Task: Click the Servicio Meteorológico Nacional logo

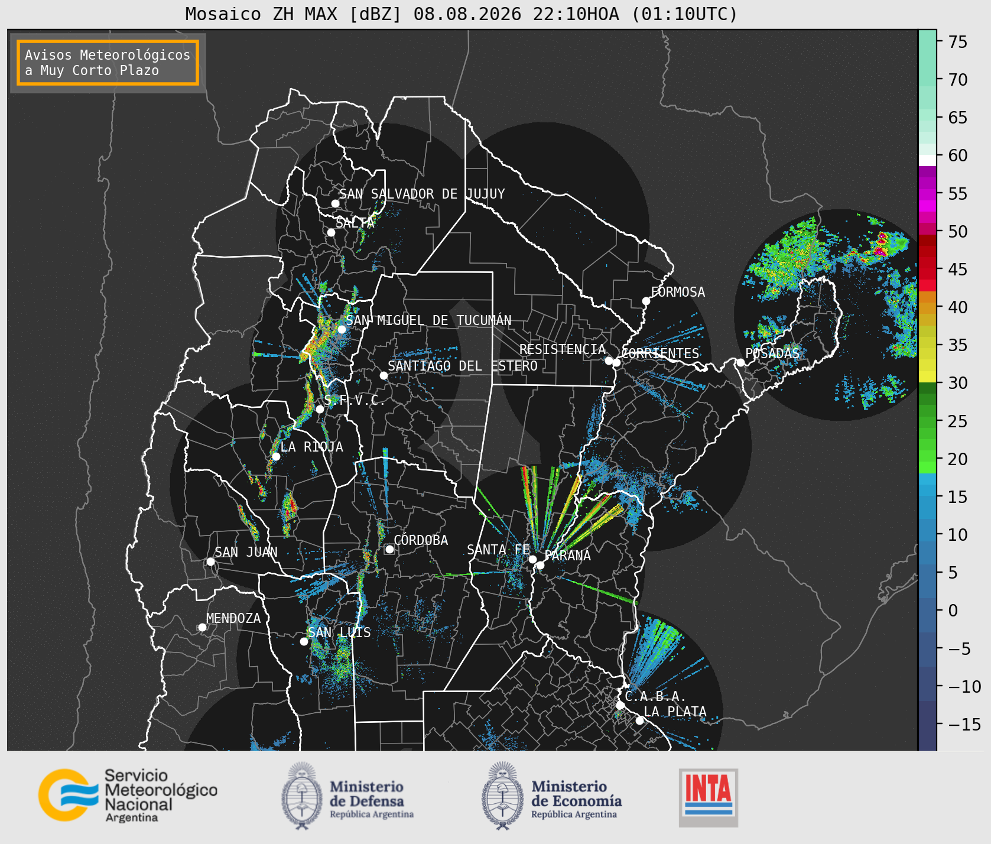Action: [128, 796]
